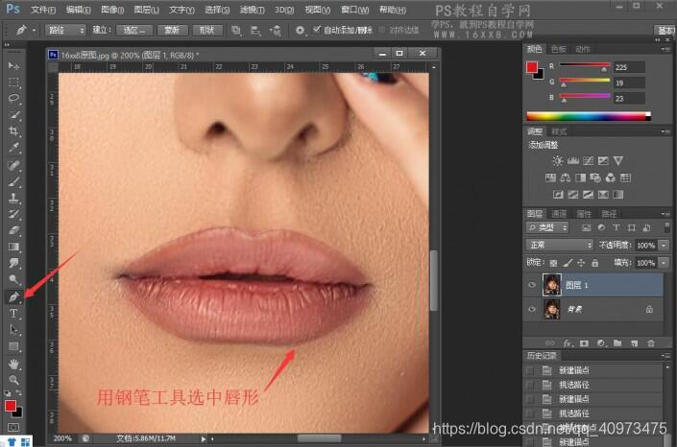Image resolution: width=677 pixels, height=447 pixels.
Task: Hide the 图层 1 layer
Action: [x=532, y=285]
